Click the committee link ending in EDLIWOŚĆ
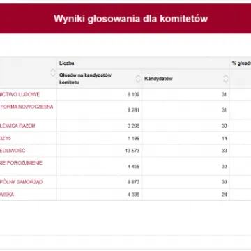Image resolution: width=251 pixels, height=251 pixels. [13, 151]
